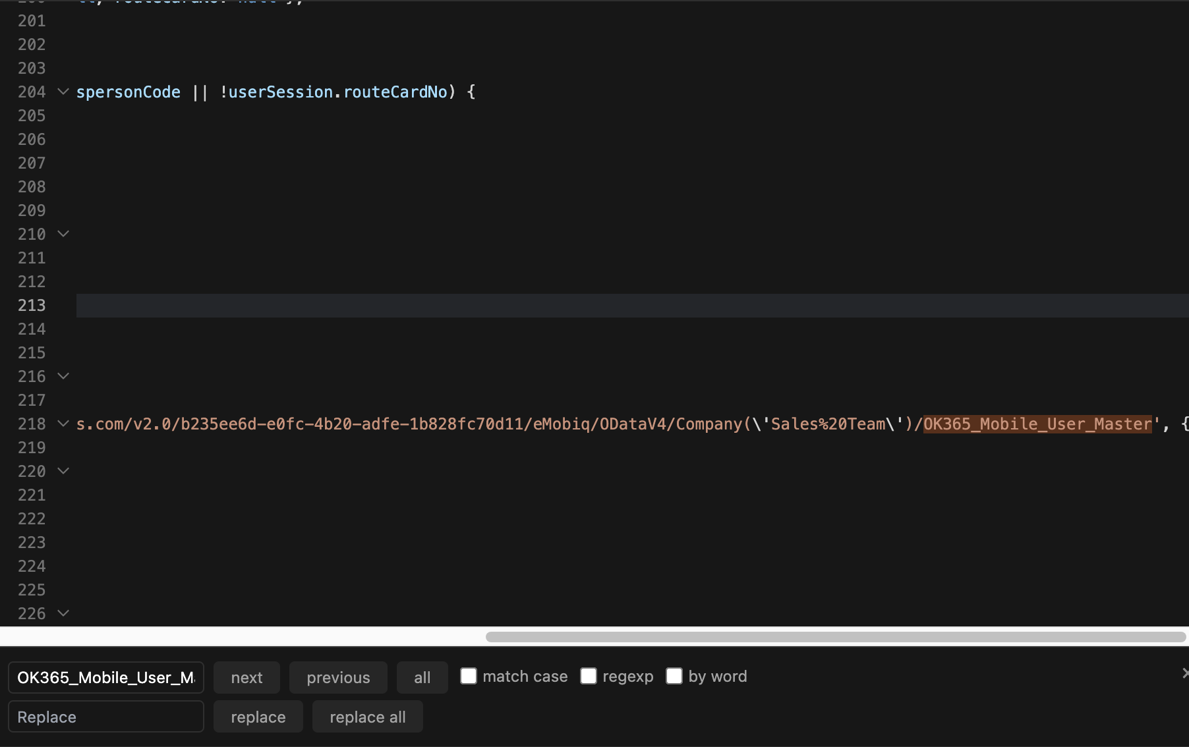Go to the previous search match

(338, 677)
